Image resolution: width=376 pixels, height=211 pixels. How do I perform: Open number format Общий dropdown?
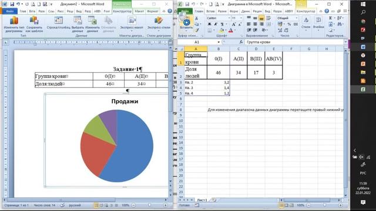tap(296, 18)
